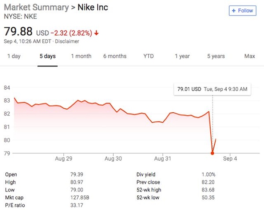Click the Sep 4 date on chart axis

pyautogui.click(x=230, y=158)
